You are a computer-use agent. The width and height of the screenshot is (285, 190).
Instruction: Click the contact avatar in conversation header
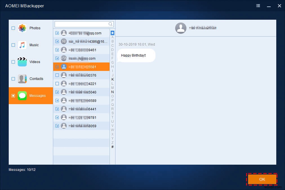[181, 28]
